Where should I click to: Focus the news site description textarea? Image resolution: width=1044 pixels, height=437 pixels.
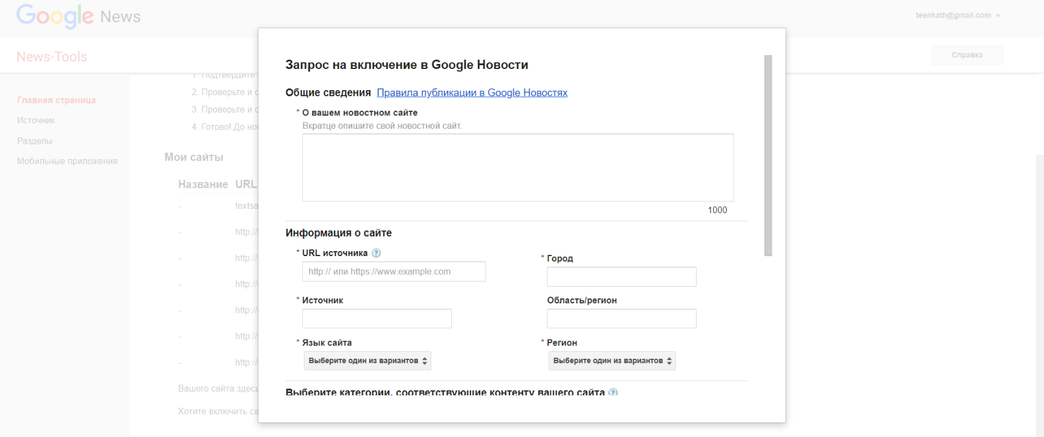pos(518,168)
